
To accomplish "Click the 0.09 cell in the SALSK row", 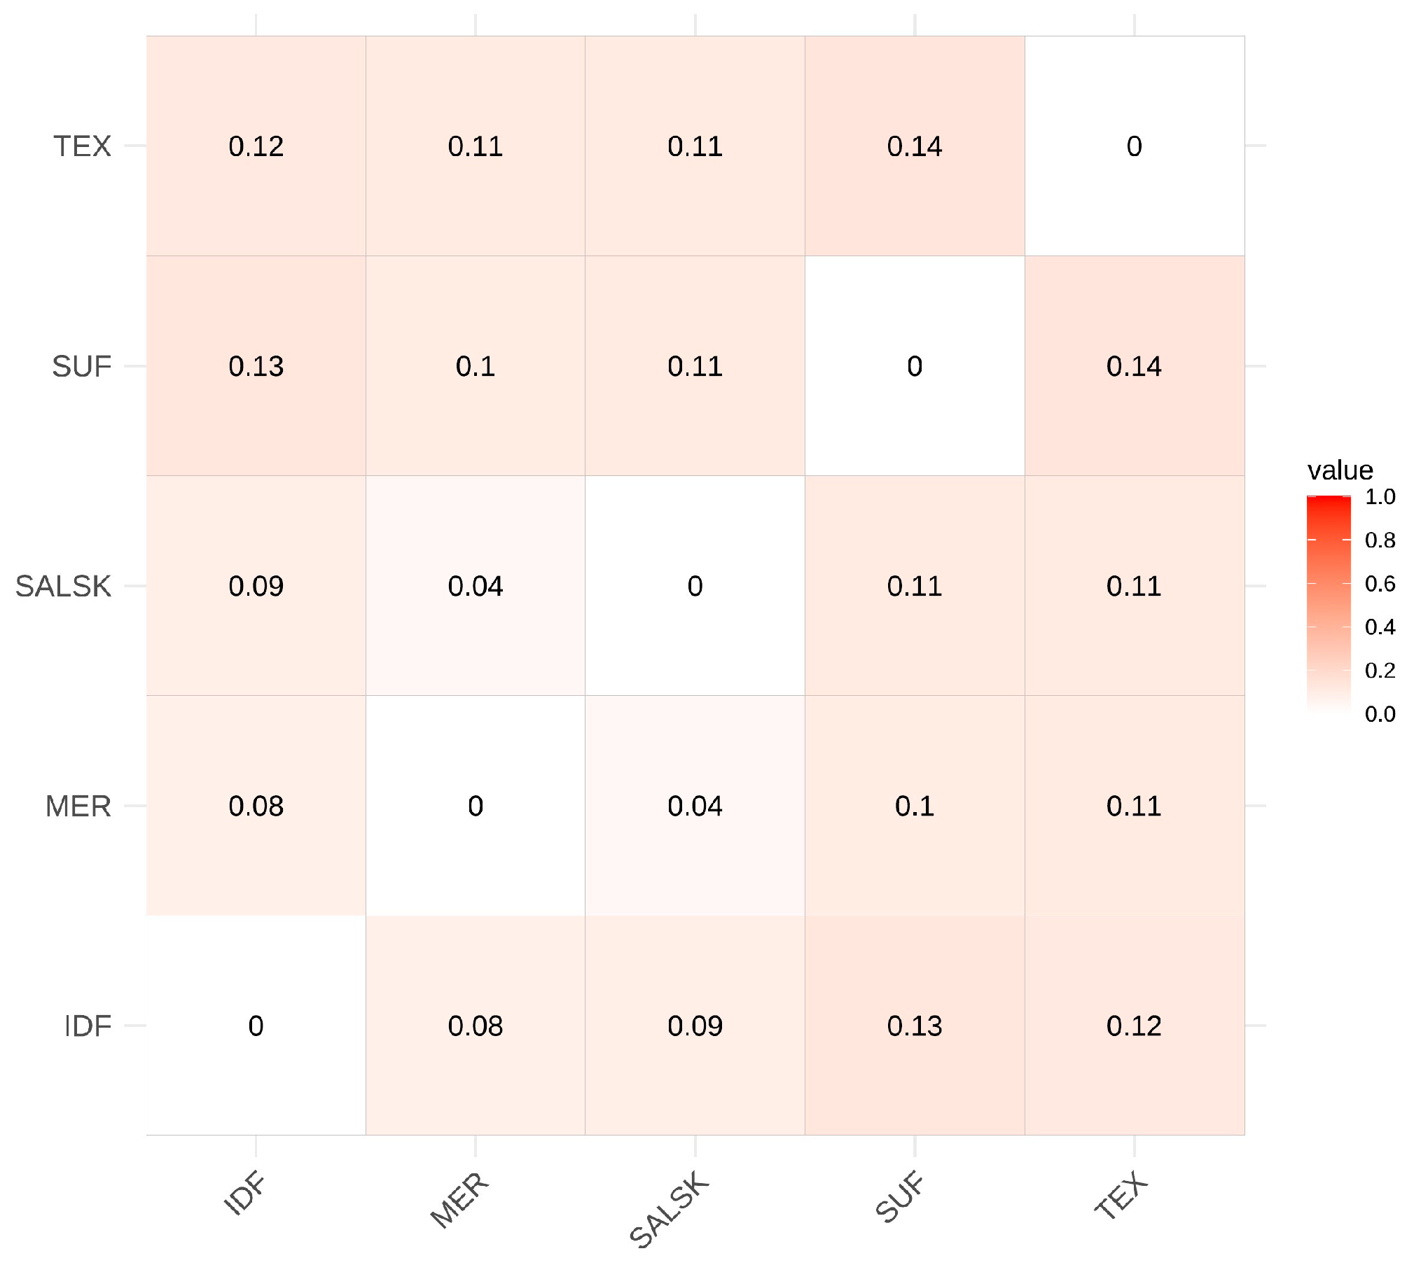I will [x=256, y=586].
